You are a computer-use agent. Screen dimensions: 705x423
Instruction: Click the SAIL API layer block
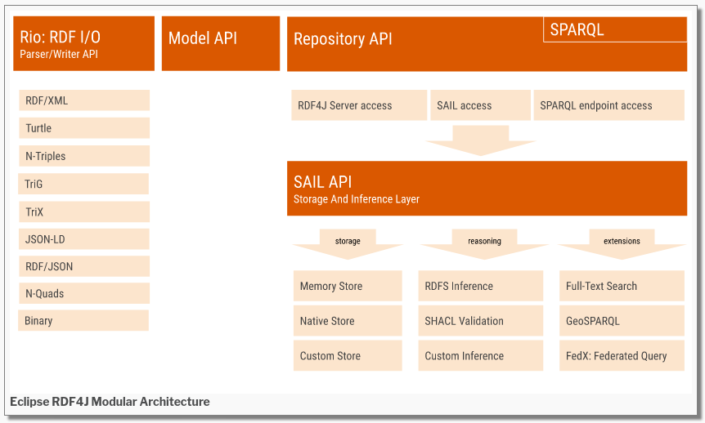tap(487, 189)
